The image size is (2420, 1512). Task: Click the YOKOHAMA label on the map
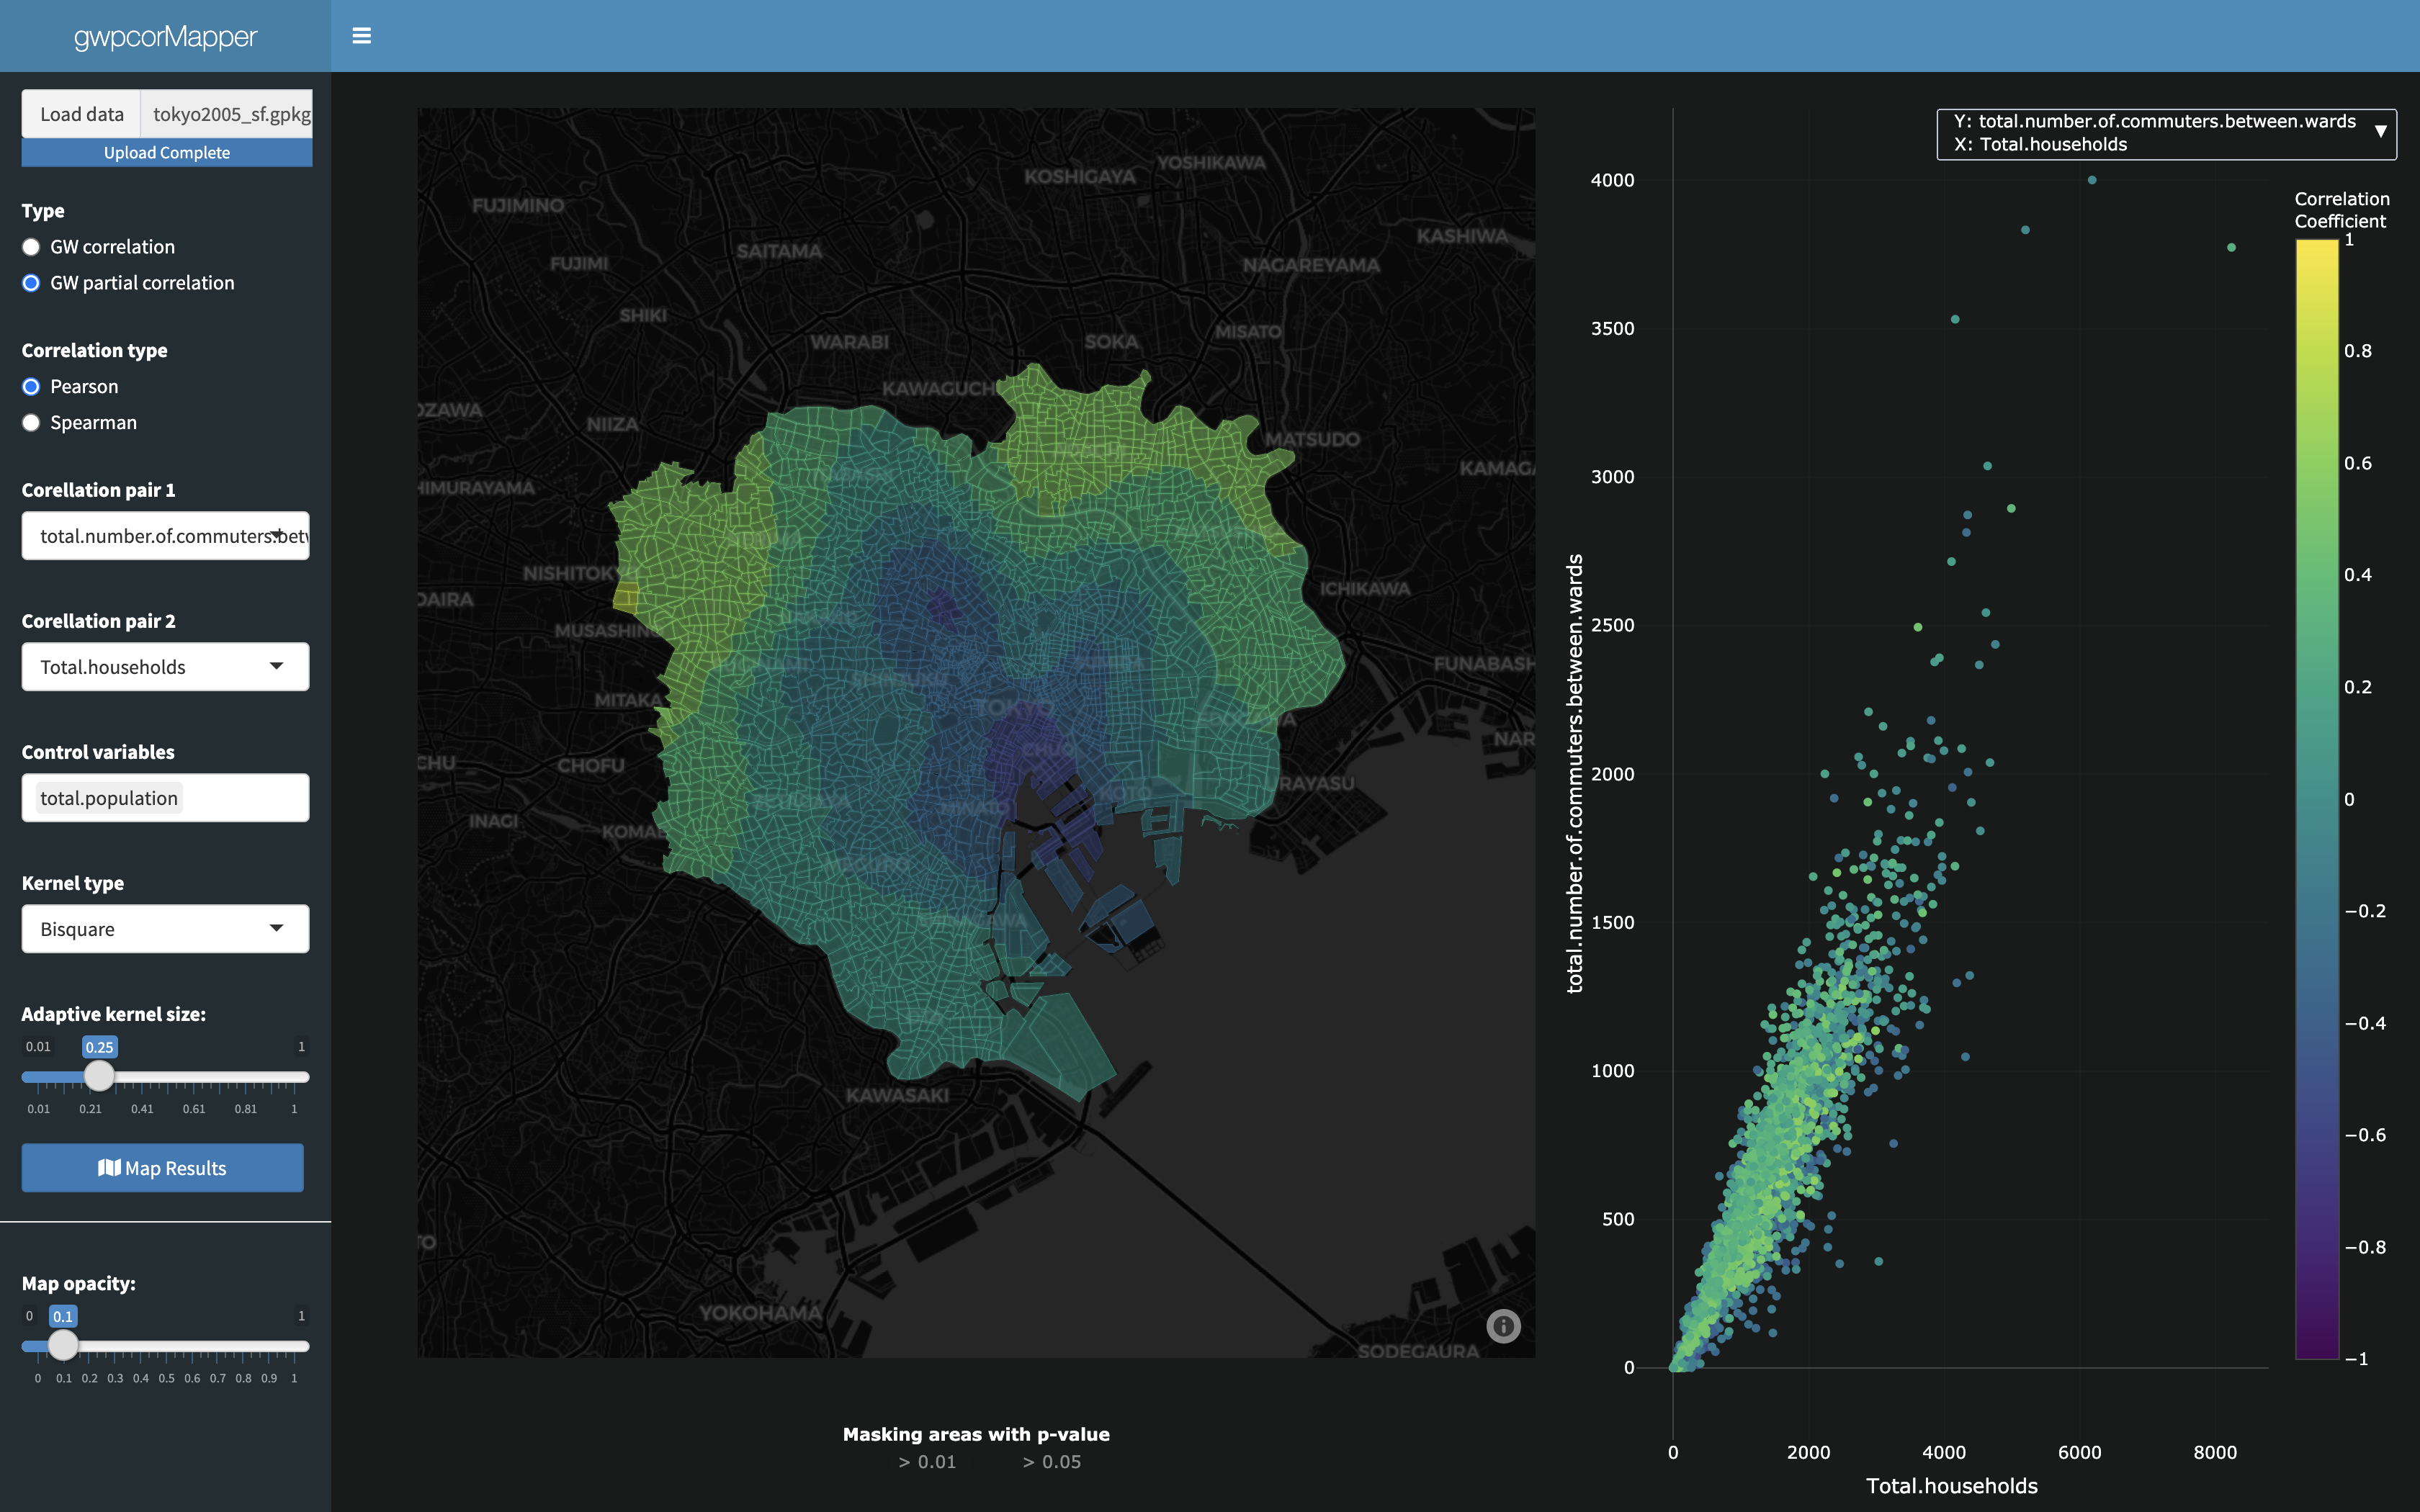pos(760,1313)
